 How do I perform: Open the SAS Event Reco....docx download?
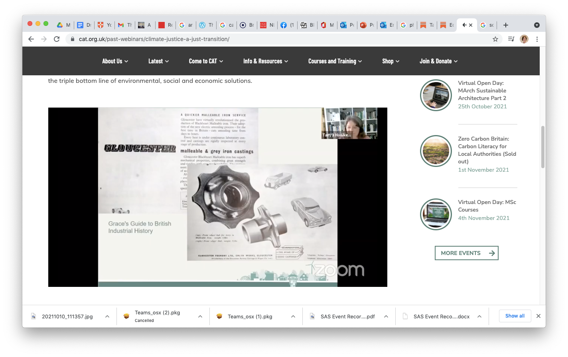442,316
